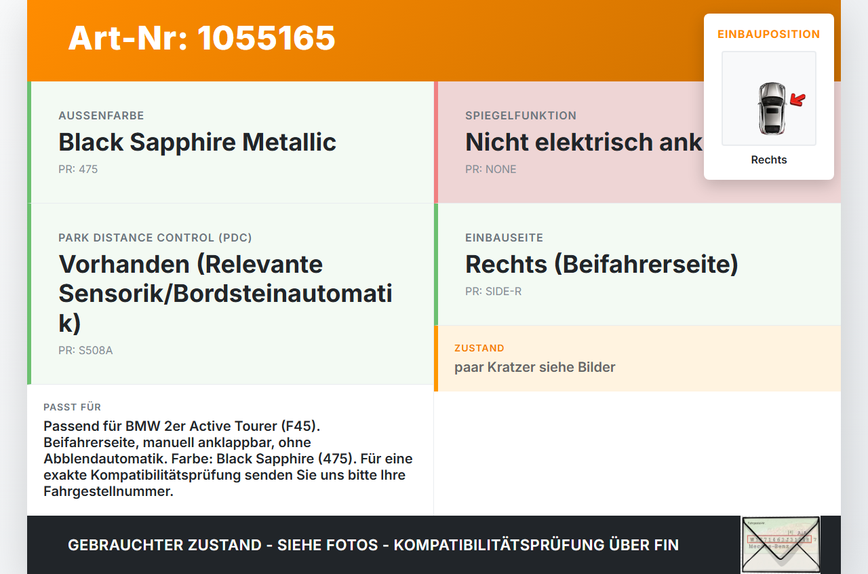Click Black Sapphire Metallic exterior color value

(197, 142)
